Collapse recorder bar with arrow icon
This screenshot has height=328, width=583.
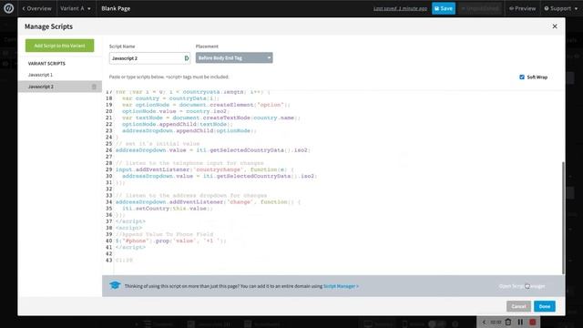pyautogui.click(x=484, y=322)
